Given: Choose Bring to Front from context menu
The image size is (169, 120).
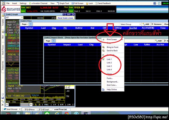Looking at the screenshot, I should coord(113,47).
